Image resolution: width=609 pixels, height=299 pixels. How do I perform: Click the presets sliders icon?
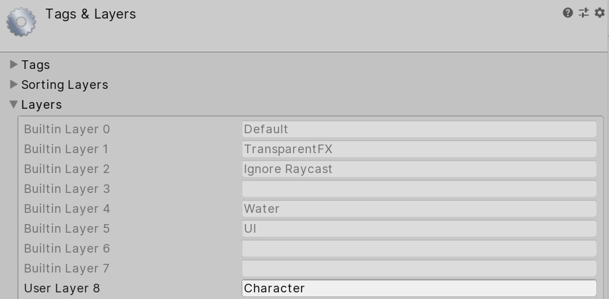click(584, 13)
